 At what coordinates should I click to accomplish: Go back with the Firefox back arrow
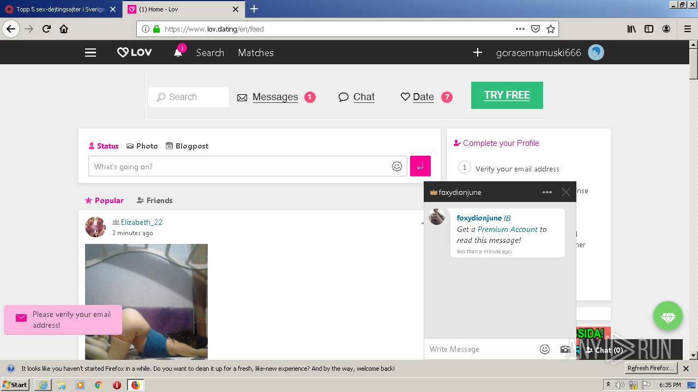coord(11,29)
